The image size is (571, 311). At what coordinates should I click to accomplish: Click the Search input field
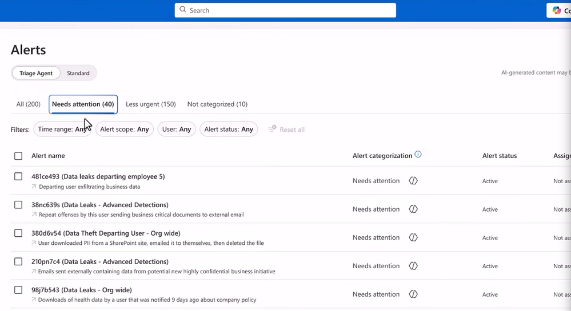click(285, 10)
